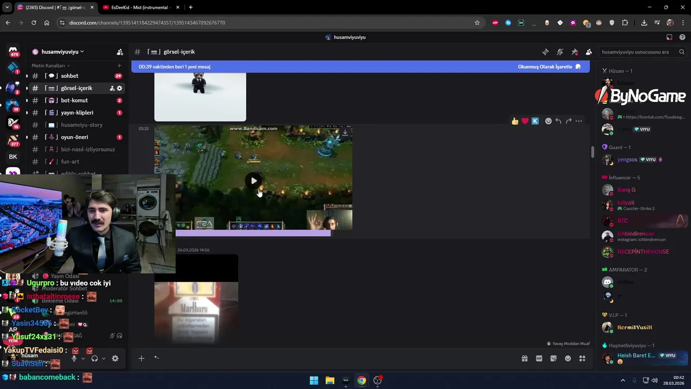Play the League of Legends video
Viewport: 691px width, 389px height.
click(x=254, y=180)
